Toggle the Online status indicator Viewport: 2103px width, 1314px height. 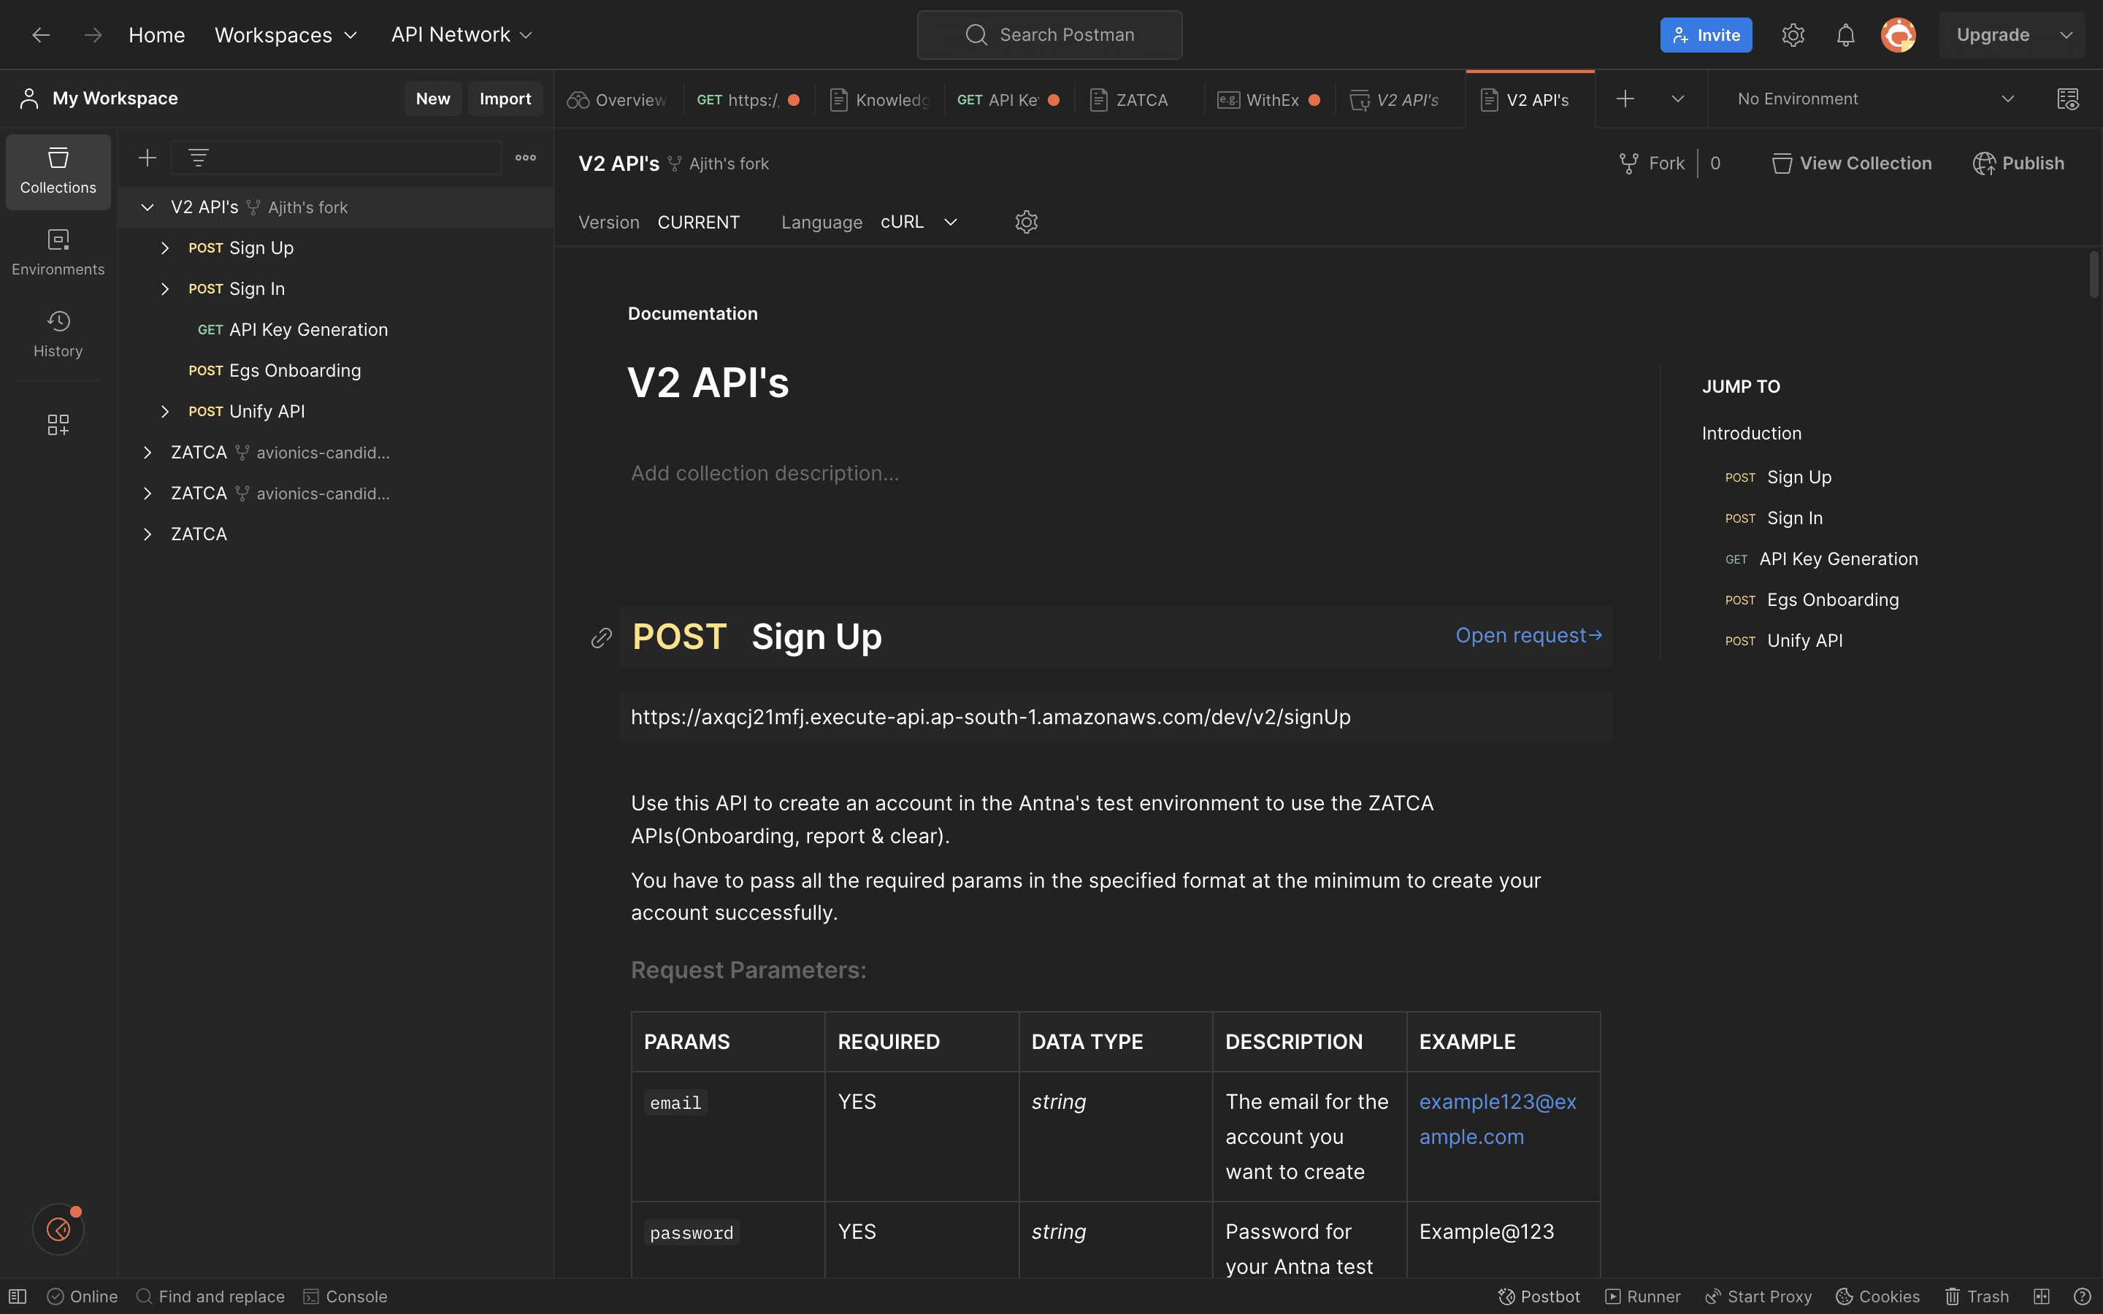[x=82, y=1296]
